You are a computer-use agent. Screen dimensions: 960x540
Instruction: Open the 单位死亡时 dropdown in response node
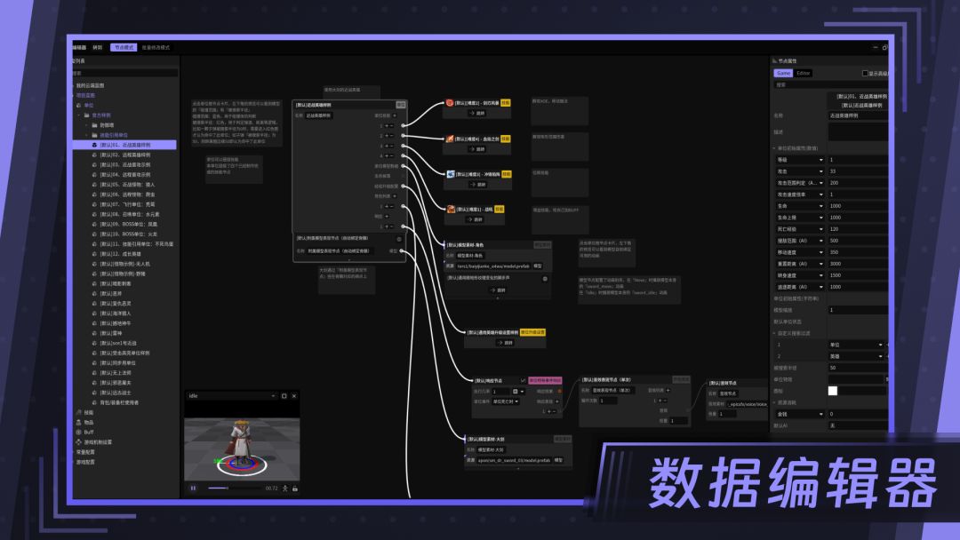518,401
